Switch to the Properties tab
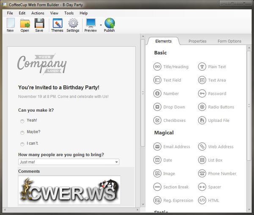Image resolution: width=254 pixels, height=215 pixels. 197,41
